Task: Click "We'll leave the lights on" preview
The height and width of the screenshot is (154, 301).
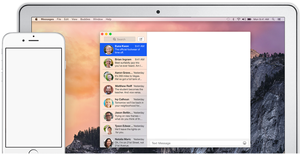Action: [128, 131]
